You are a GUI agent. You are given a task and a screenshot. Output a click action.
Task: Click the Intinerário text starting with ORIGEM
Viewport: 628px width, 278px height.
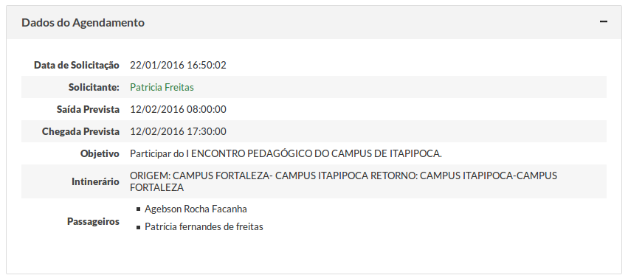tap(343, 181)
